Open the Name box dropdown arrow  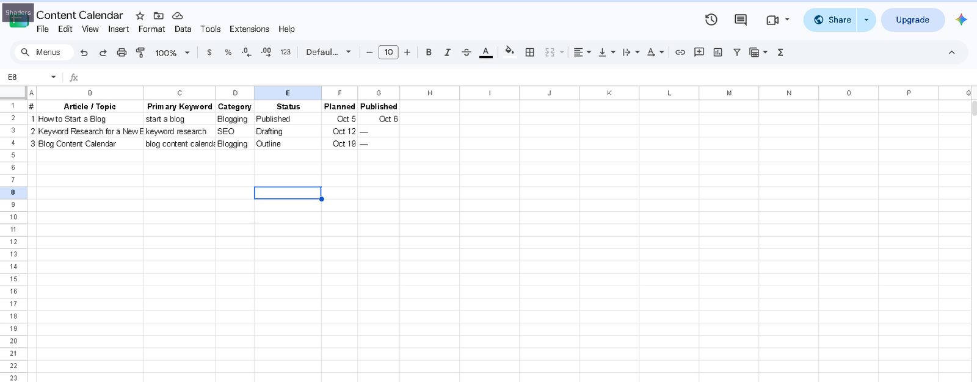tap(53, 77)
